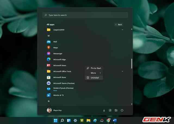Open Google Chrome on the taskbar

[108, 120]
